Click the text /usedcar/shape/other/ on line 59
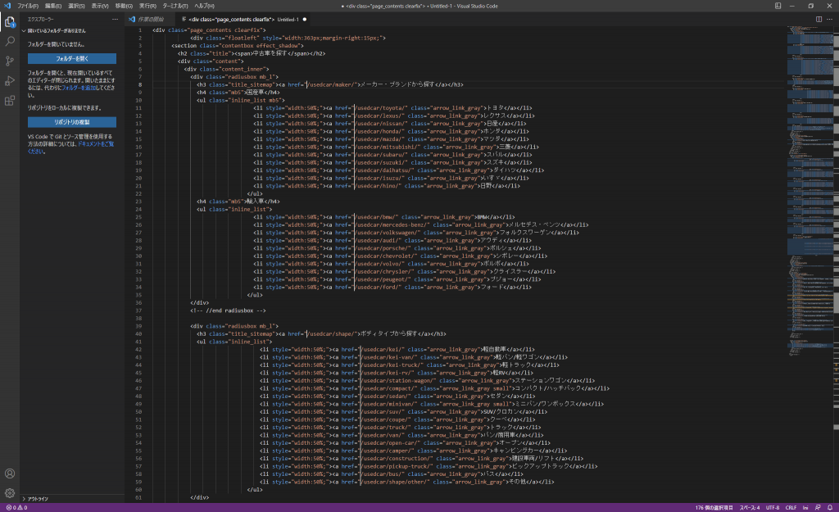 coord(396,482)
